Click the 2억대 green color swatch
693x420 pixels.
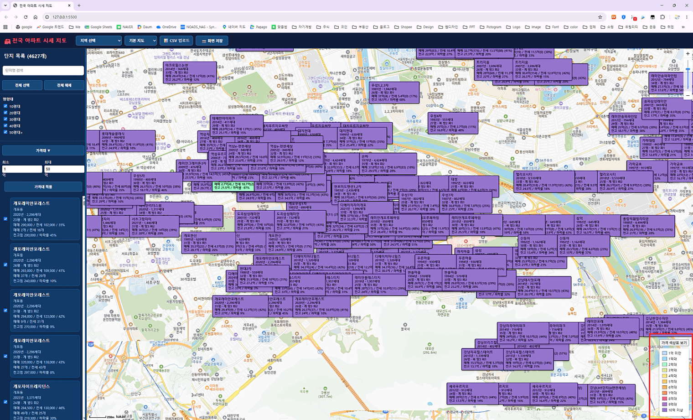point(665,364)
